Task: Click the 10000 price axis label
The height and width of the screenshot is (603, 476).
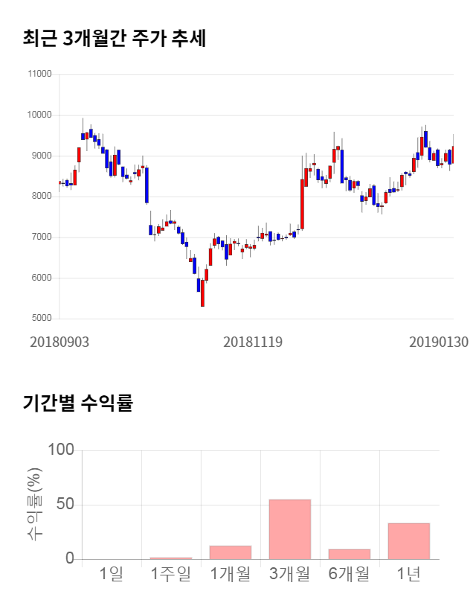Action: (x=39, y=115)
